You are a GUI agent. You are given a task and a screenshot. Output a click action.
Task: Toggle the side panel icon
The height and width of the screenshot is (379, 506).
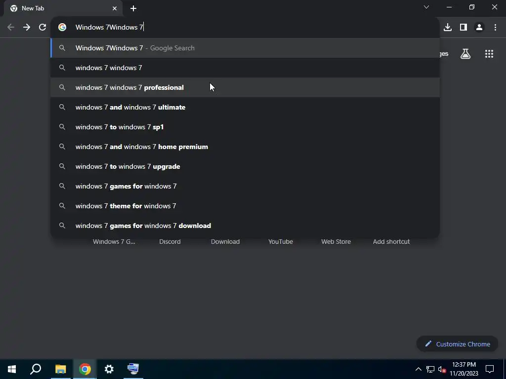(x=464, y=27)
